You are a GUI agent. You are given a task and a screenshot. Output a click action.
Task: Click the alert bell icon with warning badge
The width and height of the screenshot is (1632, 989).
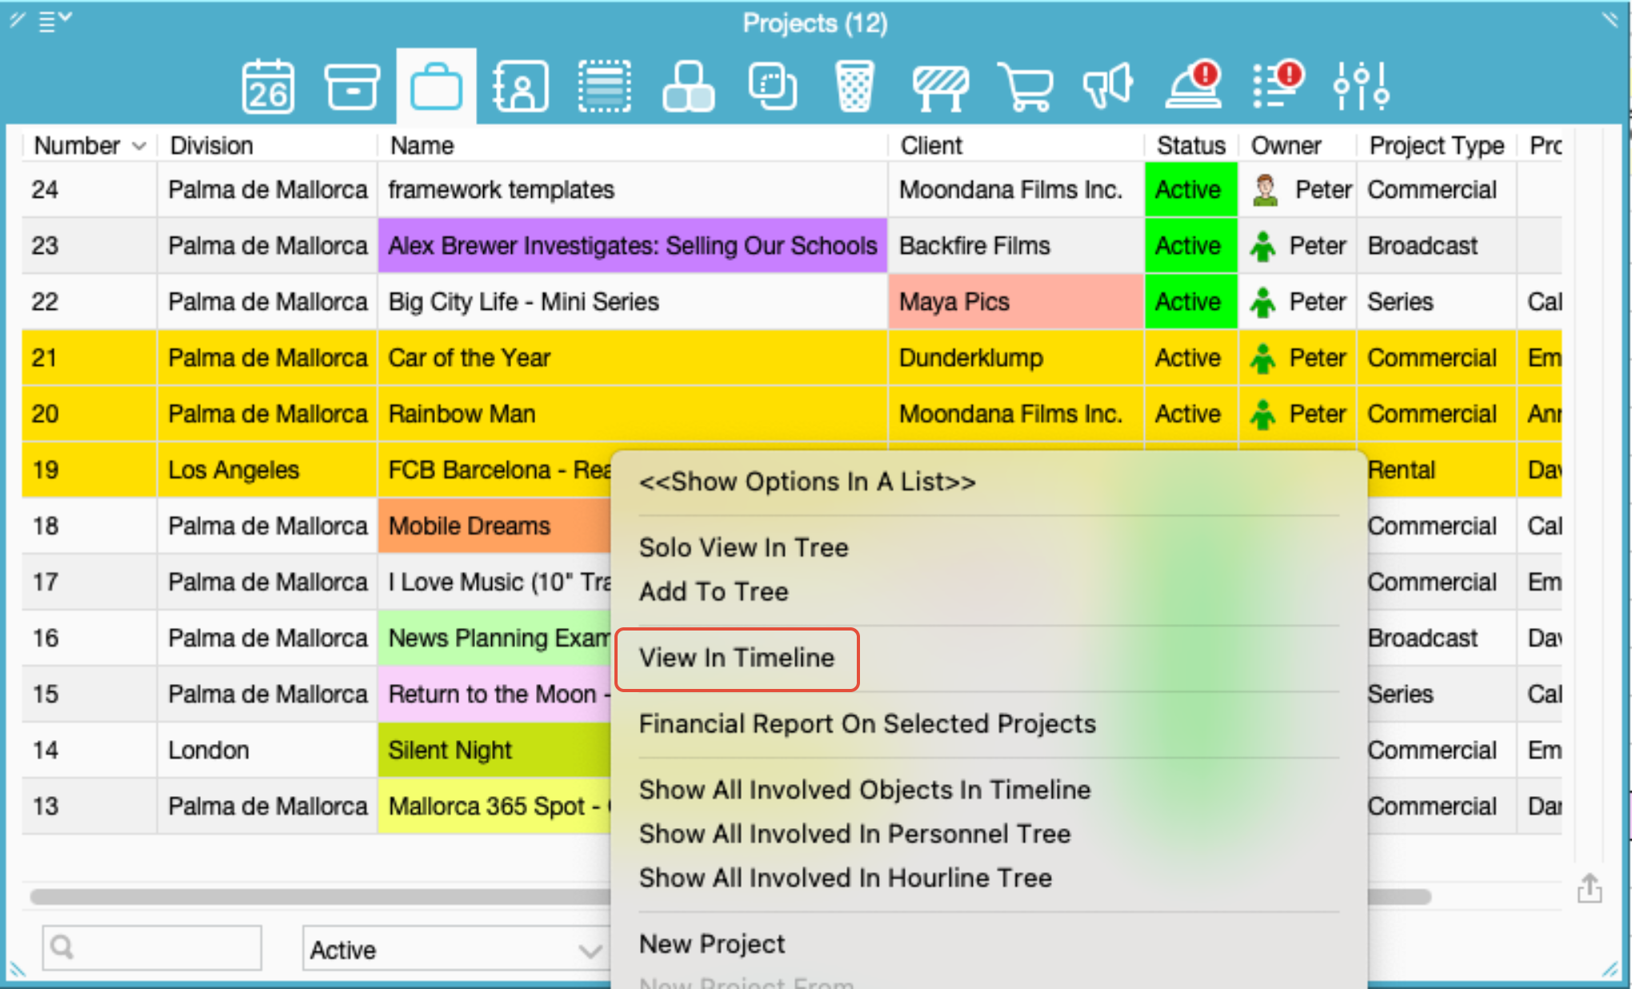click(1194, 86)
